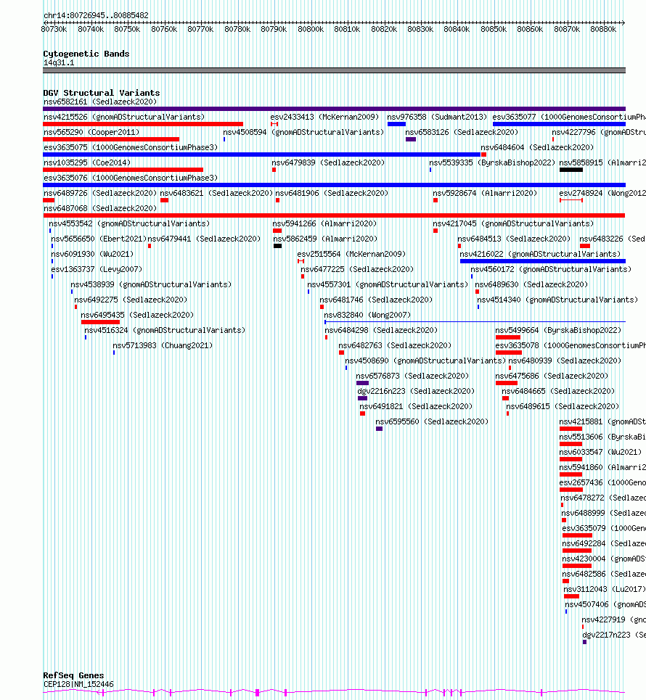The image size is (646, 700).
Task: Click the nsv976358 (Sudmant2013) label
Action: click(437, 117)
